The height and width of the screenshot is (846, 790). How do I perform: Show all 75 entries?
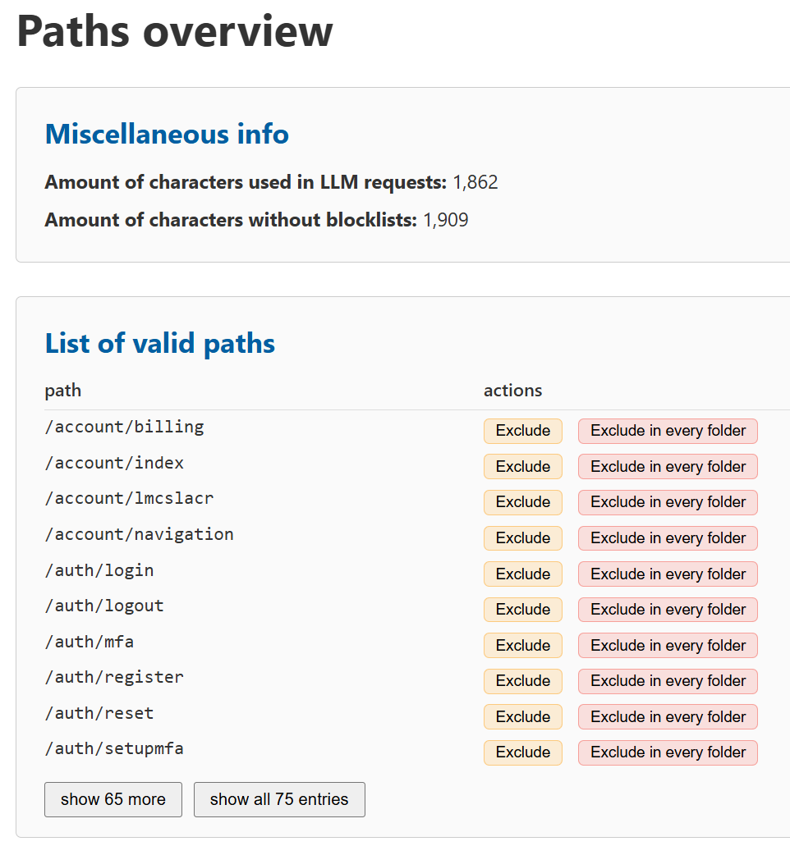(278, 799)
